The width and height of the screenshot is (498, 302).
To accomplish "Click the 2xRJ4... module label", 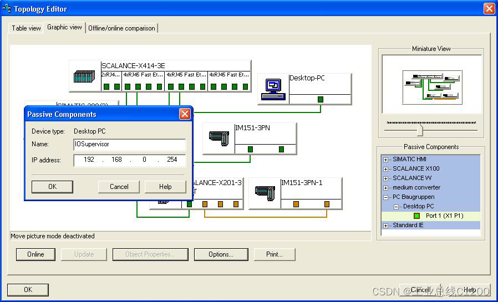I will [111, 75].
